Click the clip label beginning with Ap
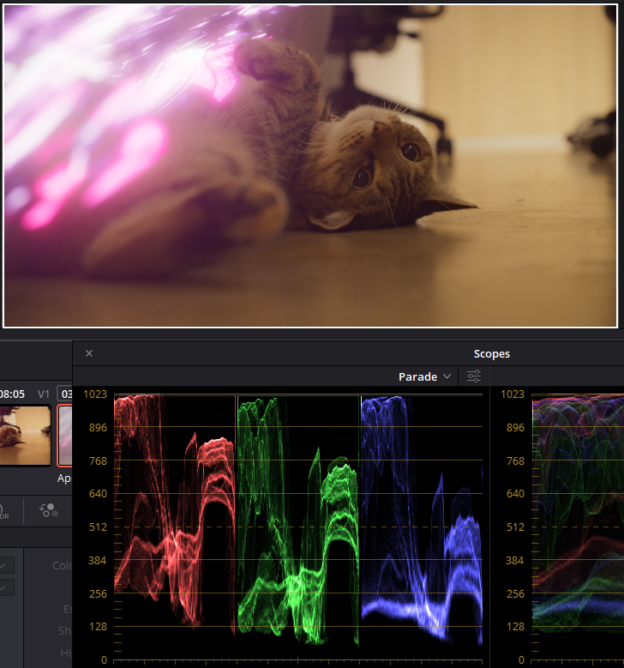The width and height of the screenshot is (624, 668). click(64, 478)
